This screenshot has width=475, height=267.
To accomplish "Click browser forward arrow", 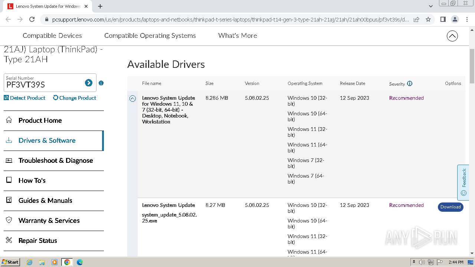I will [x=20, y=19].
